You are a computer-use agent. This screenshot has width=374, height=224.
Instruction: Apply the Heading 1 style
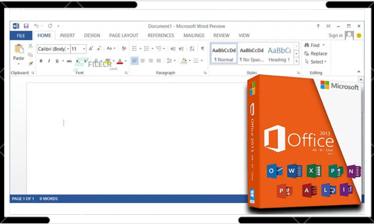(280, 54)
